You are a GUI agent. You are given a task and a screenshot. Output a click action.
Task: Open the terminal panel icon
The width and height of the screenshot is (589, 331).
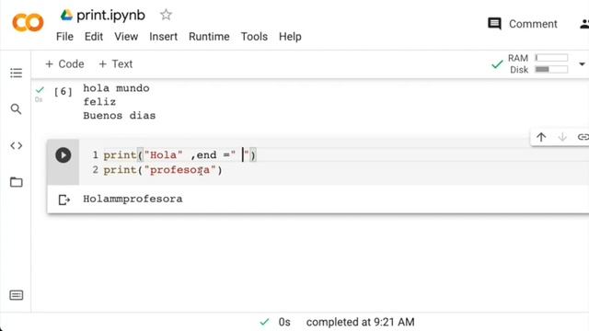pyautogui.click(x=17, y=295)
